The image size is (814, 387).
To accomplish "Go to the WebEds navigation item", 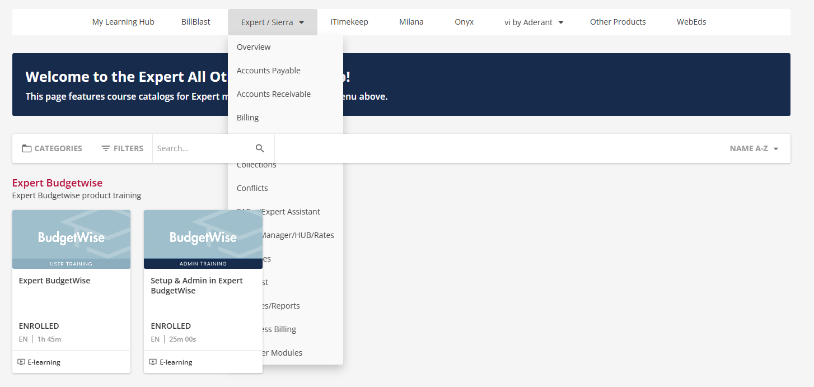I will 691,22.
